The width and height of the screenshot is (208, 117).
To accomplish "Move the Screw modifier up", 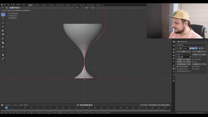I will click(200, 48).
